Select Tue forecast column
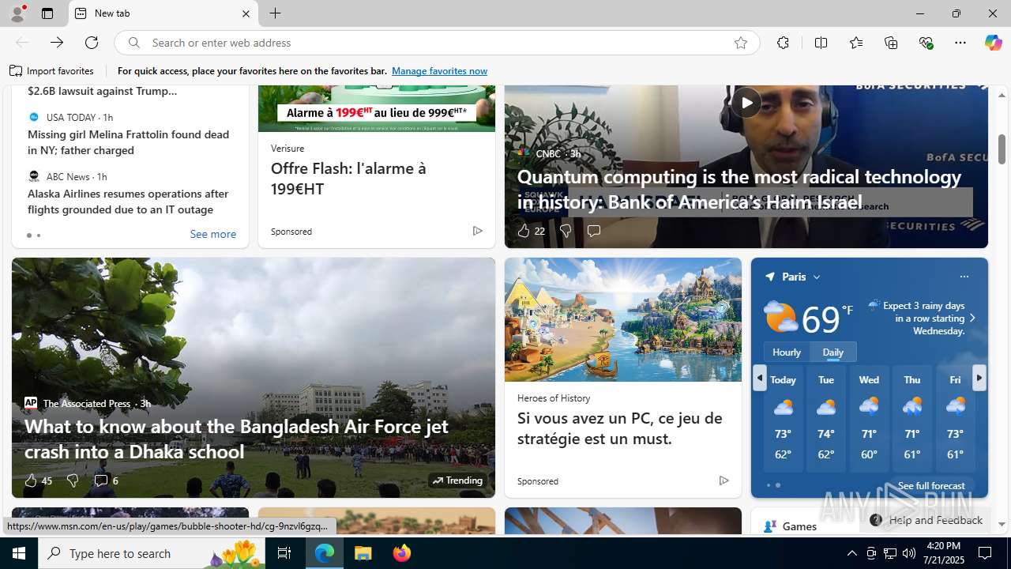 coord(826,418)
